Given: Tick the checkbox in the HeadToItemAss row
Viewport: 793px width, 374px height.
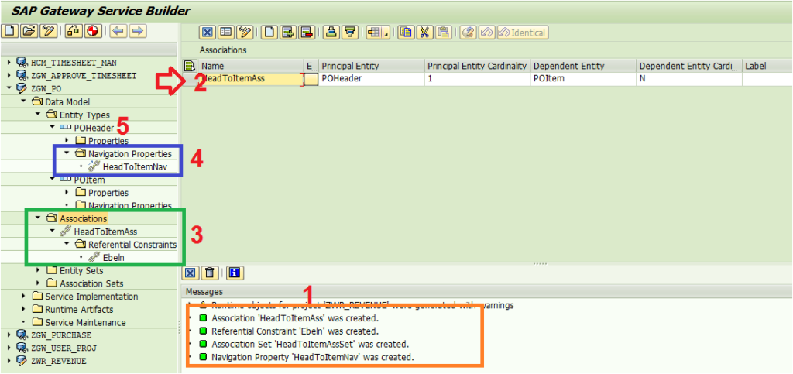Looking at the screenshot, I should point(312,79).
